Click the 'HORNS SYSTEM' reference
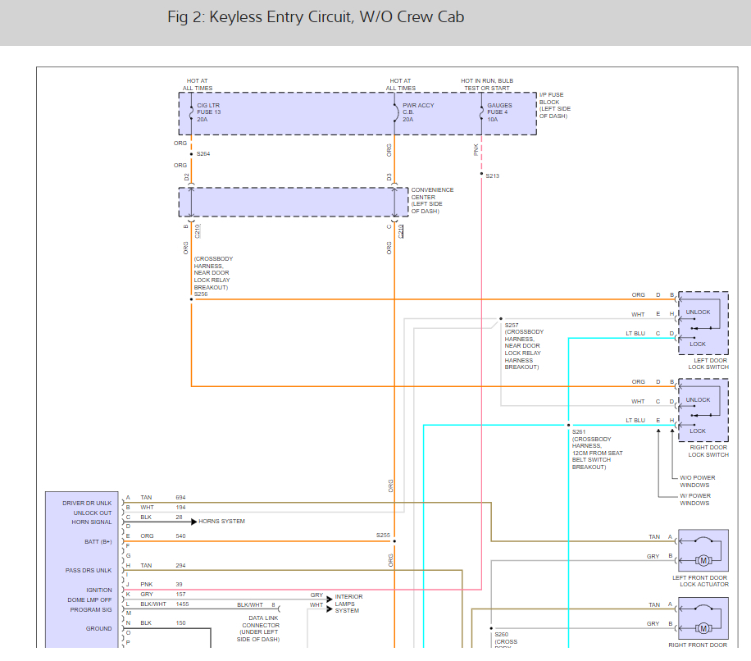The width and height of the screenshot is (751, 661). [221, 521]
